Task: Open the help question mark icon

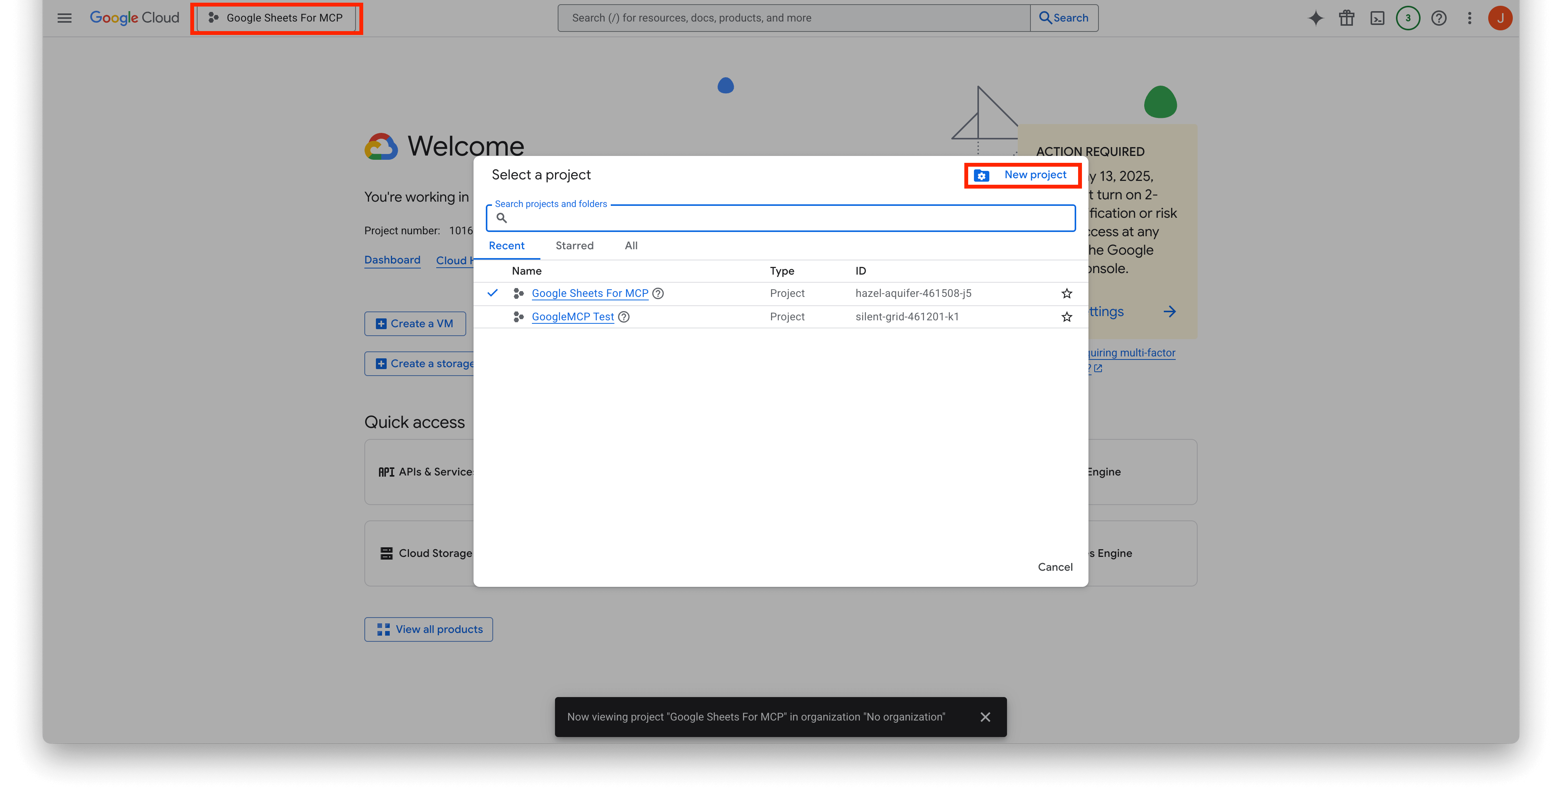Action: (x=1439, y=18)
